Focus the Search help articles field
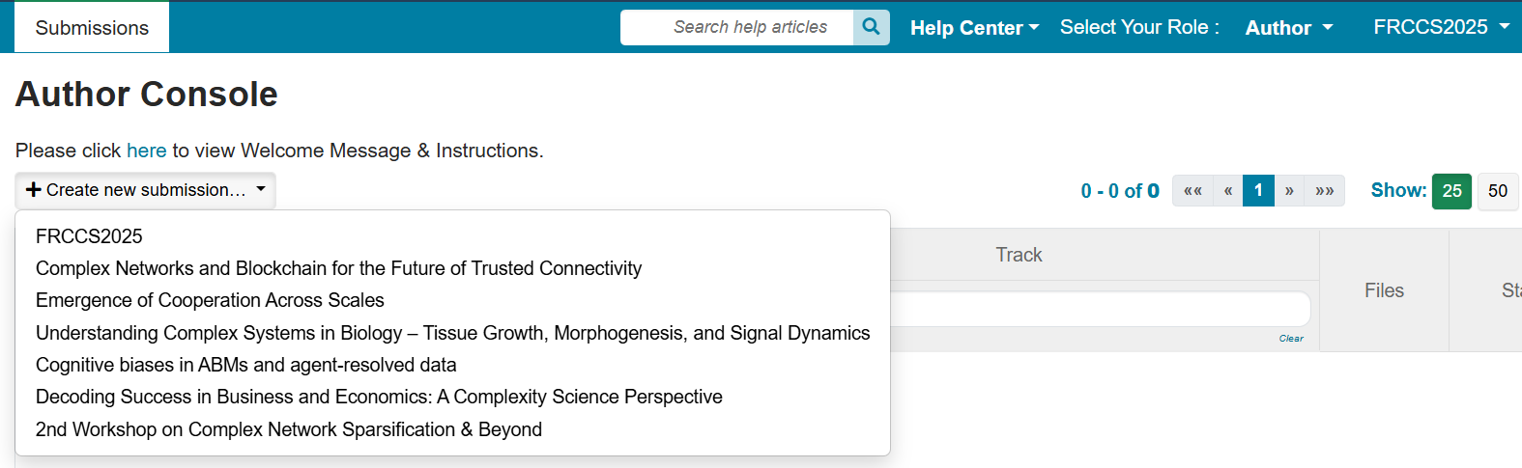 click(x=739, y=27)
